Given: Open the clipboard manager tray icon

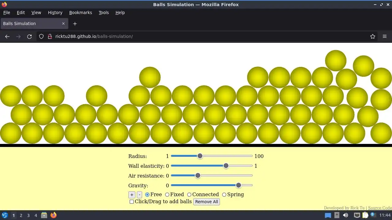Looking at the screenshot, I should click(365, 215).
